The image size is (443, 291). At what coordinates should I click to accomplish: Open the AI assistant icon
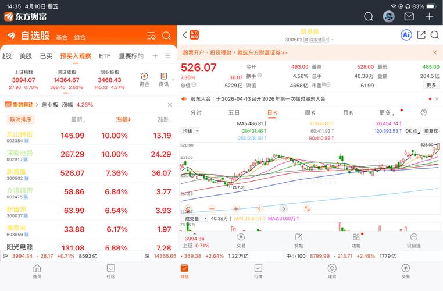coord(406,35)
